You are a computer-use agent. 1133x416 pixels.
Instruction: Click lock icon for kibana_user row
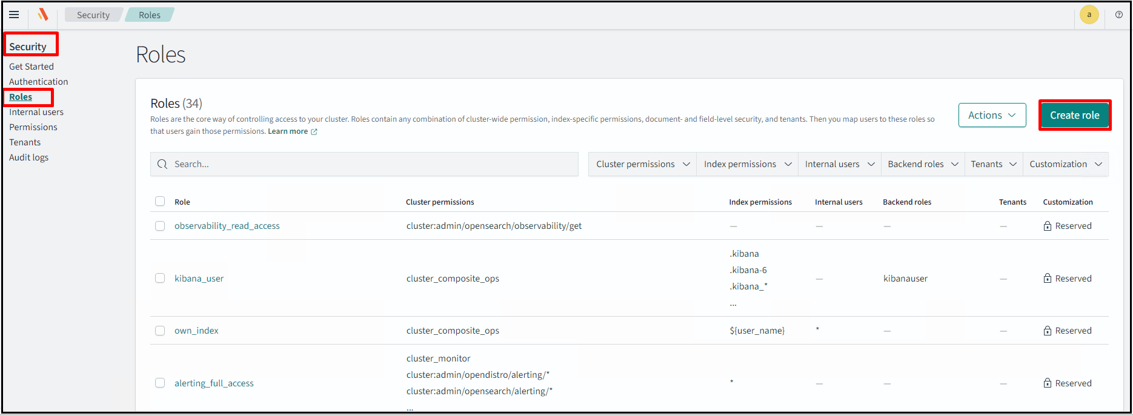(1047, 279)
